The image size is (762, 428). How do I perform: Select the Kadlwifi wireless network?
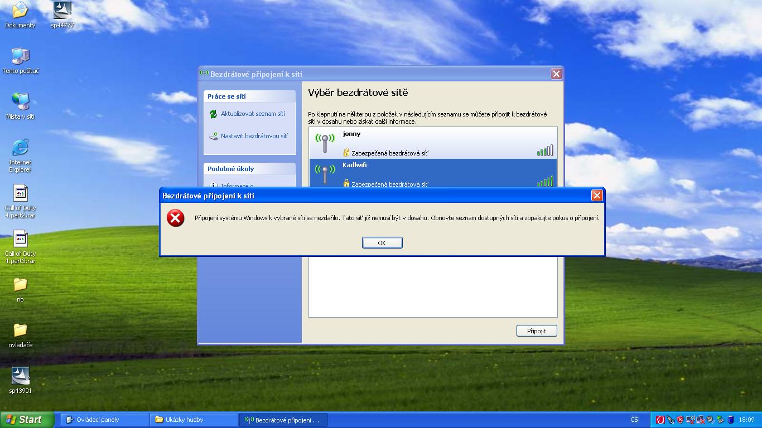click(x=433, y=173)
